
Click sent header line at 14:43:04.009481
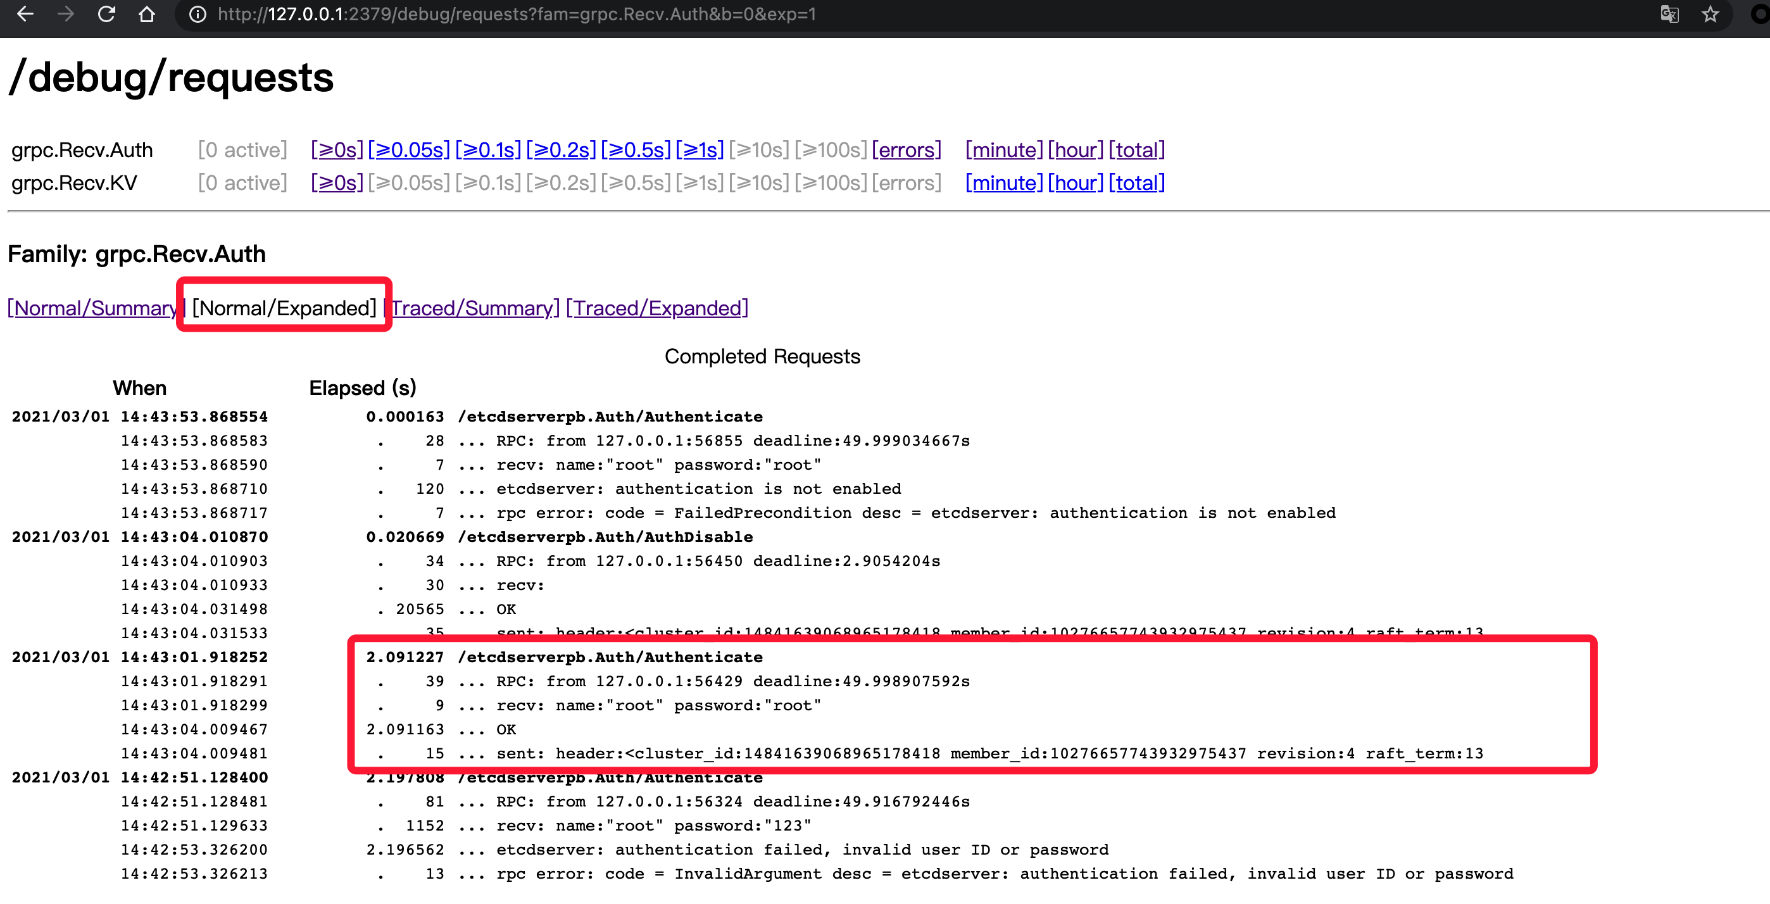[989, 753]
